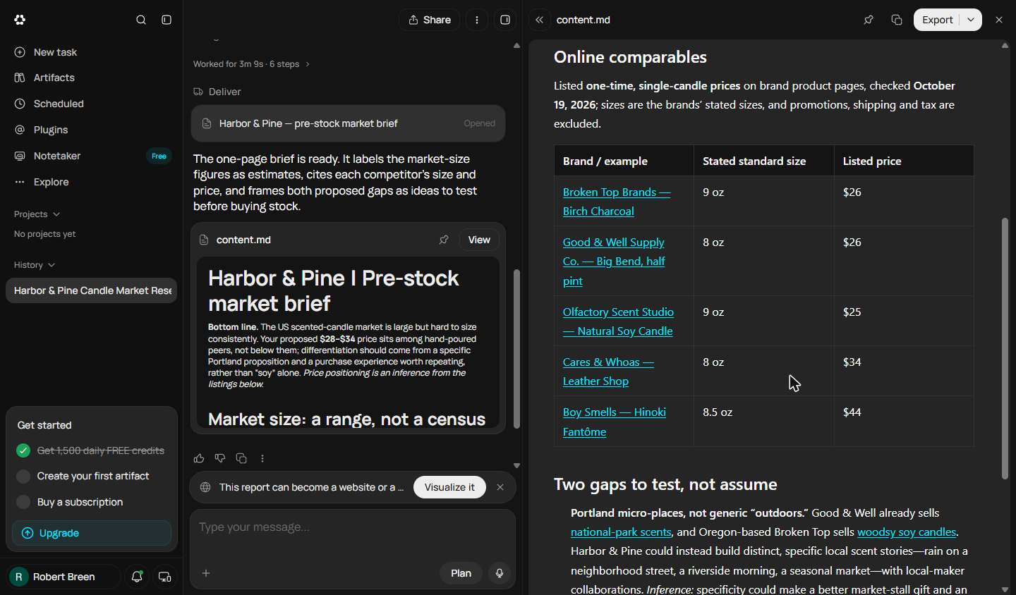Start voice input with microphone
Image resolution: width=1016 pixels, height=595 pixels.
tap(500, 573)
